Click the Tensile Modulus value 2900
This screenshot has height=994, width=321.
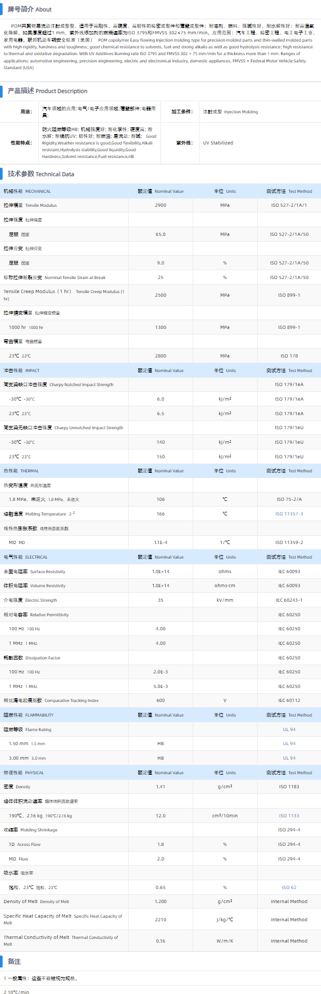(x=160, y=205)
